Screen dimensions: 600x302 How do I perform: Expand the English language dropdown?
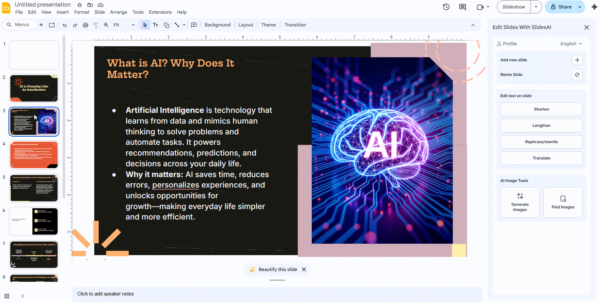571,44
